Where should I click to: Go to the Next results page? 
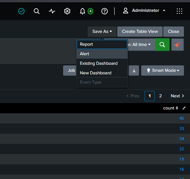[x=177, y=96]
